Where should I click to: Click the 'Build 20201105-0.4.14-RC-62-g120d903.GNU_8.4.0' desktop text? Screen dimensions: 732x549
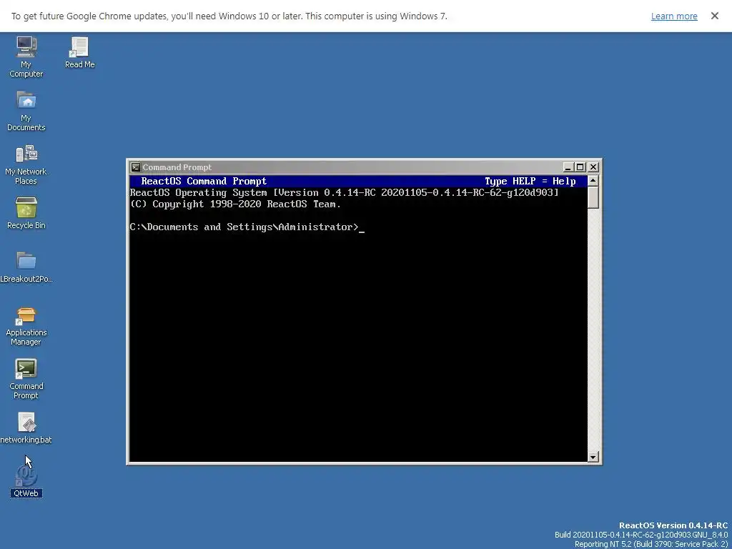coord(641,535)
